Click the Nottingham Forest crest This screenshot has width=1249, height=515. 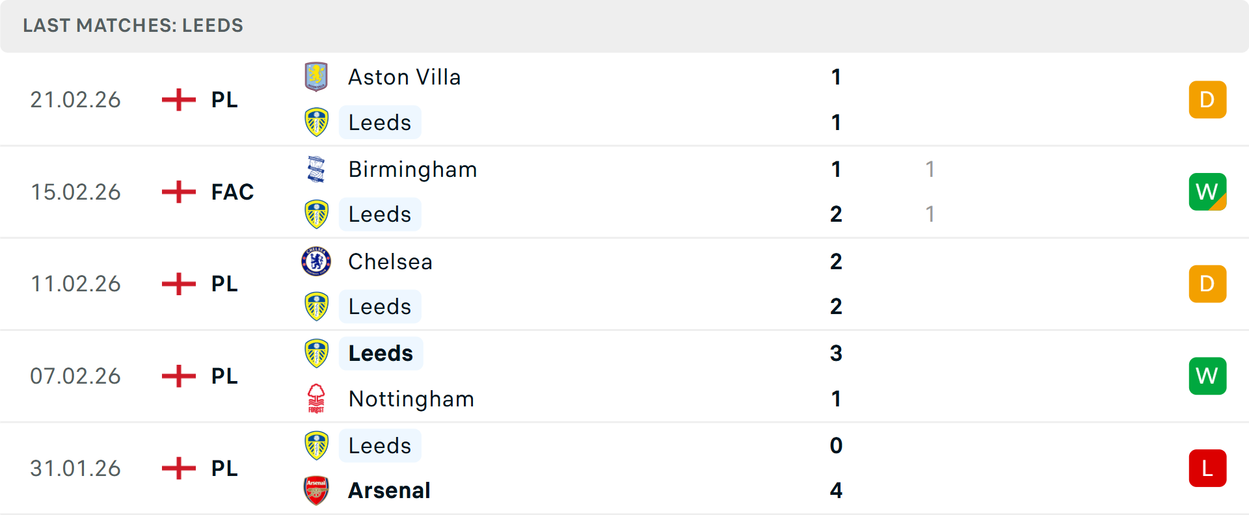tap(316, 399)
